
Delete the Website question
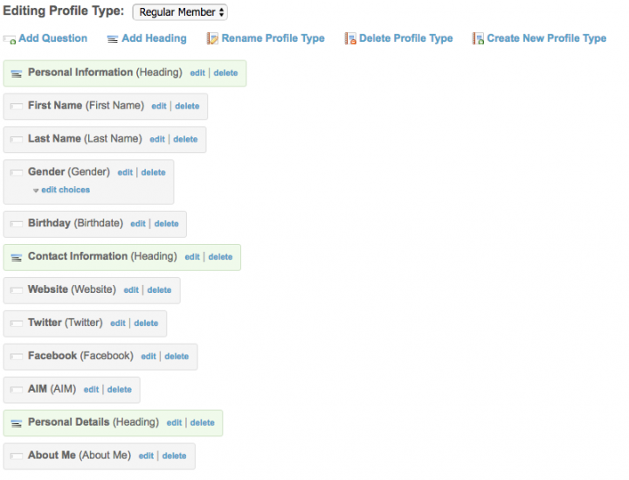[159, 290]
